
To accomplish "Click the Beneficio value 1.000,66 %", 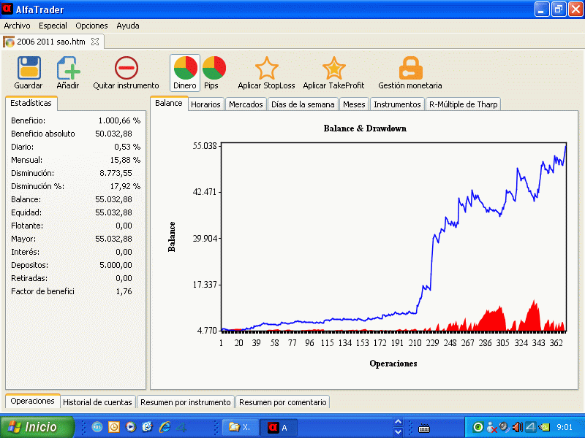I will [x=119, y=120].
